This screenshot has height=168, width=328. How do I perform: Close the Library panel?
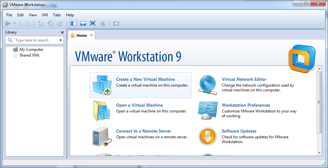click(62, 32)
